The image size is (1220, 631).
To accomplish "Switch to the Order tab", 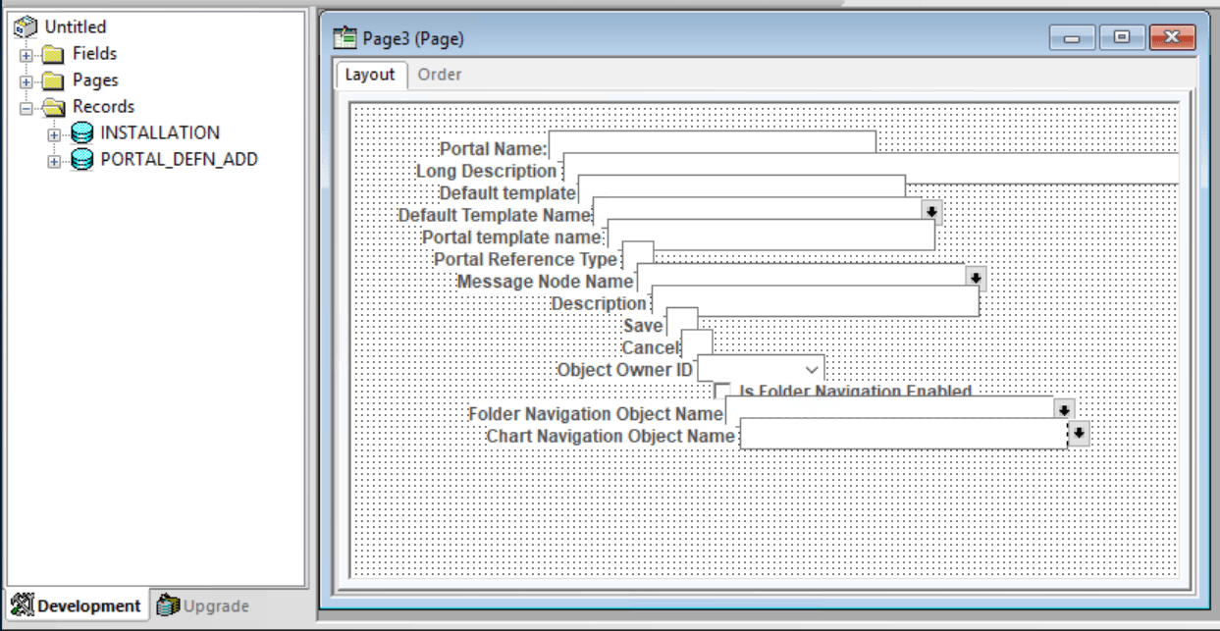I will 439,74.
